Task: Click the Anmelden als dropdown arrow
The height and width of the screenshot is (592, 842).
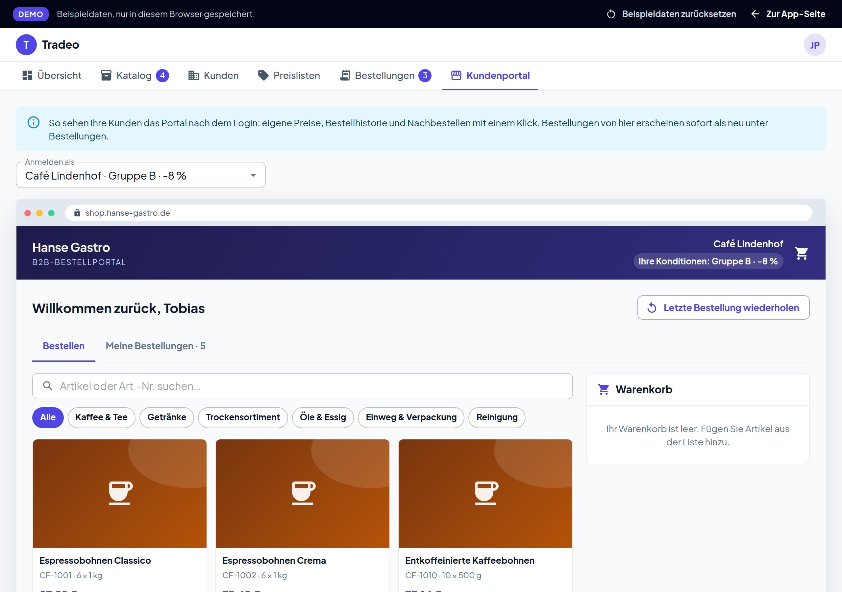Action: point(253,175)
